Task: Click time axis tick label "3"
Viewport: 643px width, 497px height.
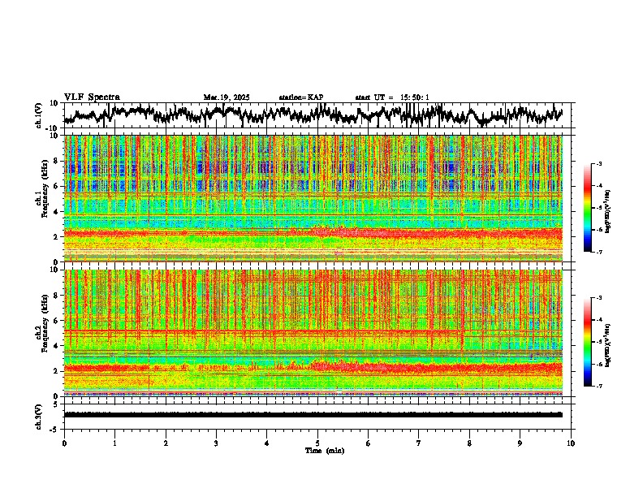Action: [216, 443]
